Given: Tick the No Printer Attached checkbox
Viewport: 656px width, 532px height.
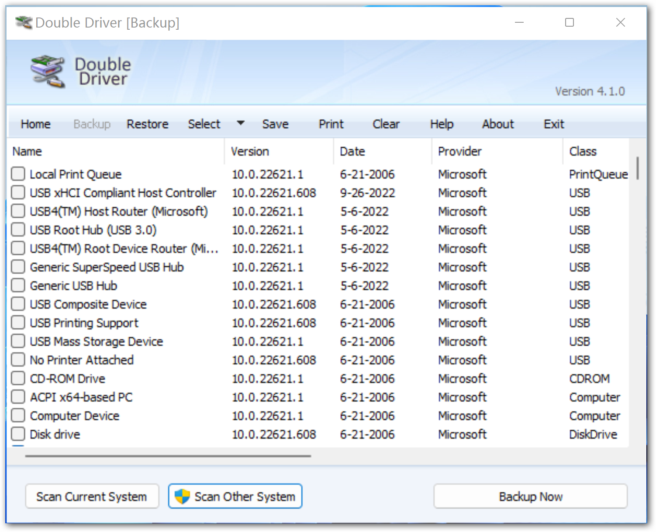Looking at the screenshot, I should (18, 360).
